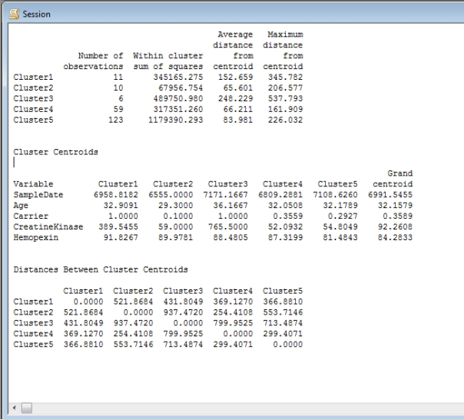This screenshot has width=464, height=419.
Task: Click the grand centroid value 6991.5455
Action: 393,195
